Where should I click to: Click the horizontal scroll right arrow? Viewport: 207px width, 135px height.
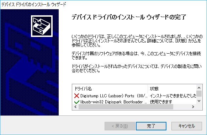[x=193, y=107]
